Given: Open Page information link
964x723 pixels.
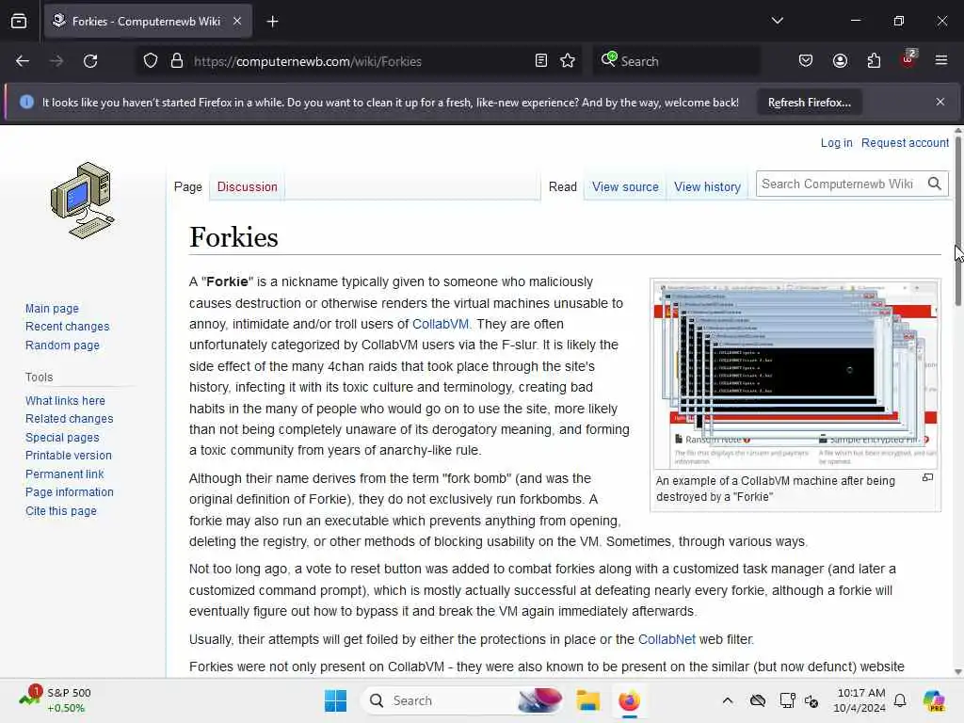Looking at the screenshot, I should pos(70,492).
